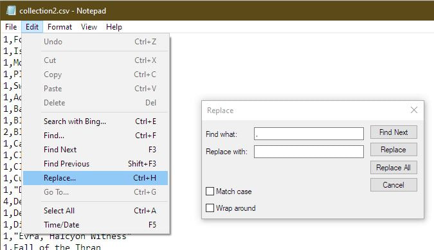Choose Paste from Edit menu
Screen dimensions: 434x250
click(x=96, y=89)
